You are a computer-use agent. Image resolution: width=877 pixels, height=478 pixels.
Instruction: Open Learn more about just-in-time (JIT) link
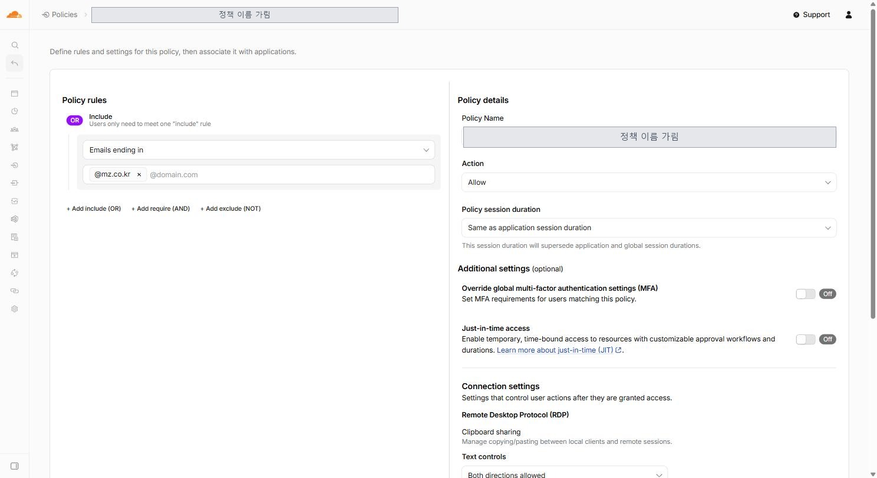click(559, 350)
